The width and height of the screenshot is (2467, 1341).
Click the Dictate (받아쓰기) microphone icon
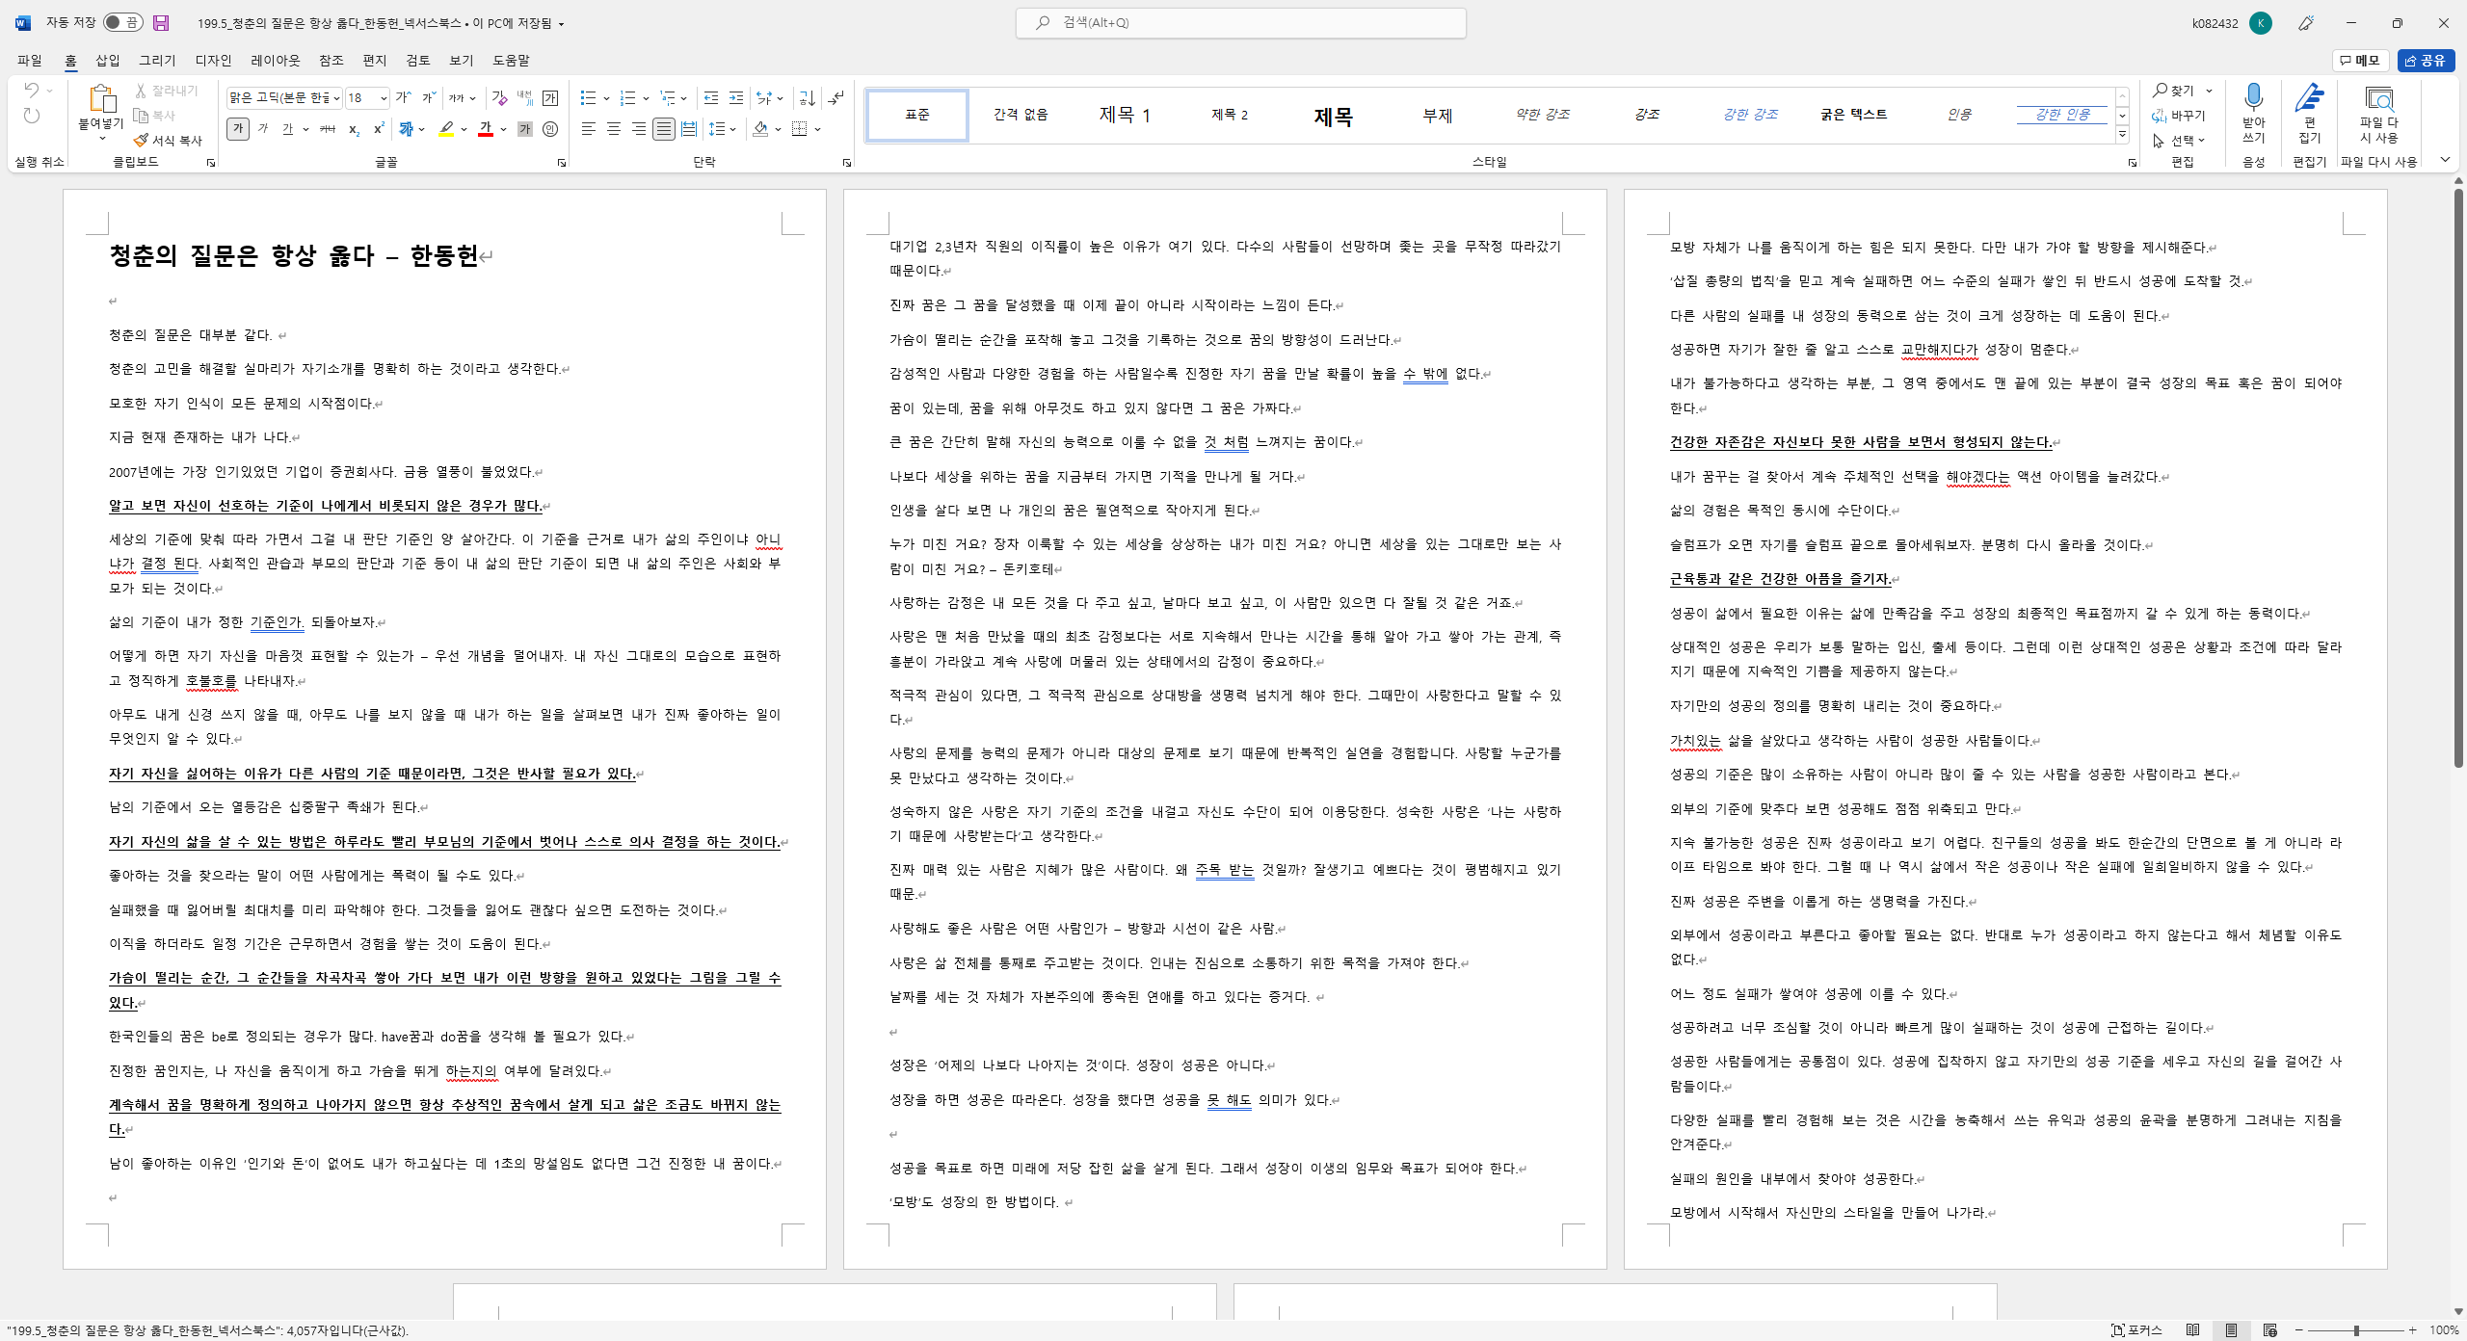pyautogui.click(x=2253, y=99)
